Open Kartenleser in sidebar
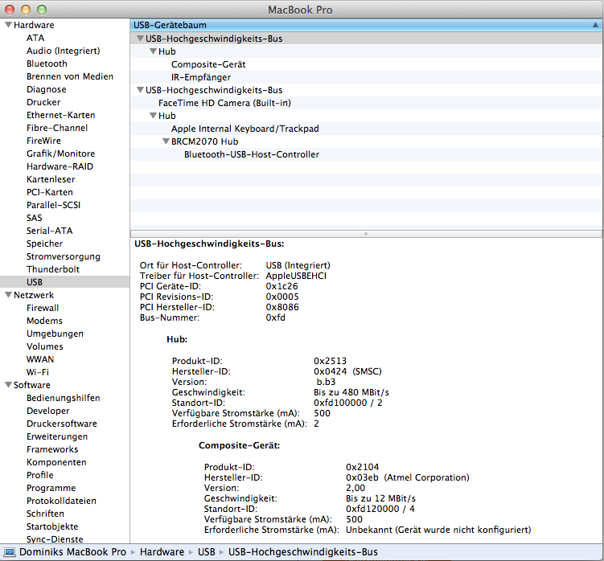This screenshot has width=604, height=561. tap(51, 179)
